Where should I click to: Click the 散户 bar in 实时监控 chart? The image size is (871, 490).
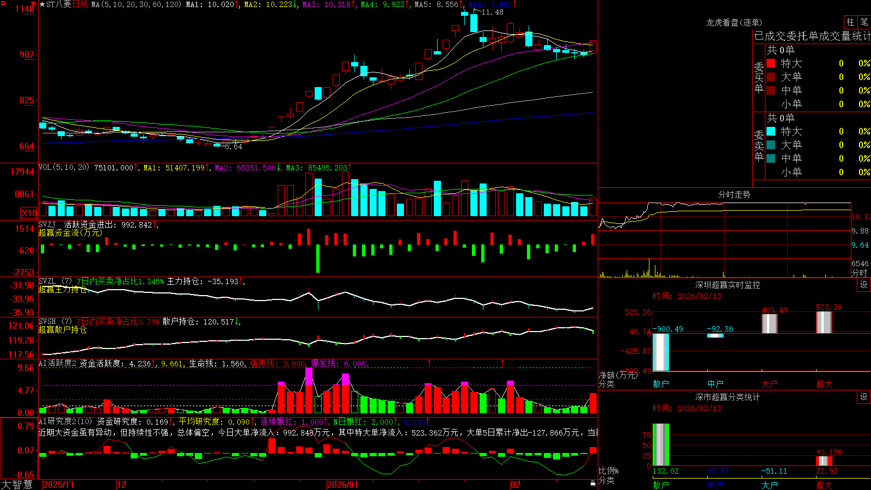[660, 352]
